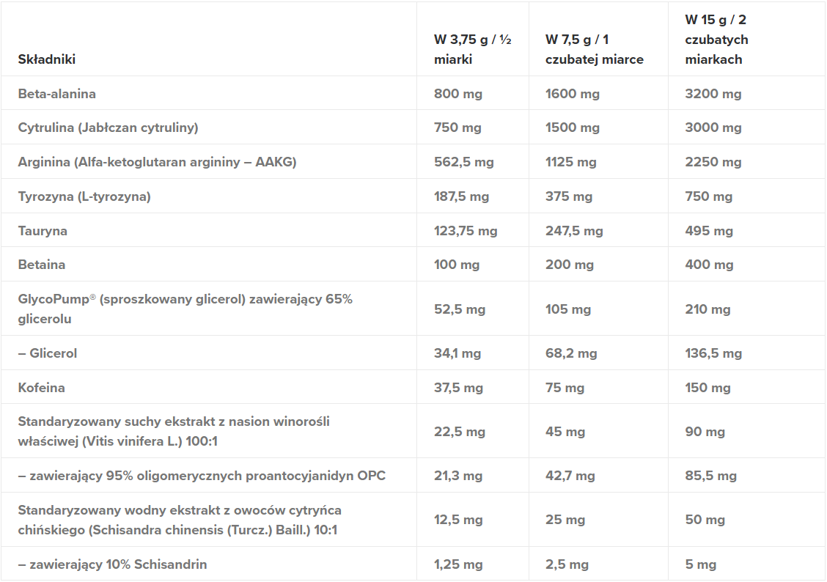Select the 123,75 mg Tauryna value
Image resolution: width=827 pixels, height=582 pixels.
point(466,231)
